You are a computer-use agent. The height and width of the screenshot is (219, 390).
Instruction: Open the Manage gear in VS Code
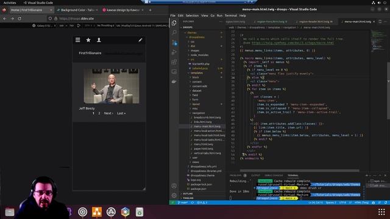(174, 196)
